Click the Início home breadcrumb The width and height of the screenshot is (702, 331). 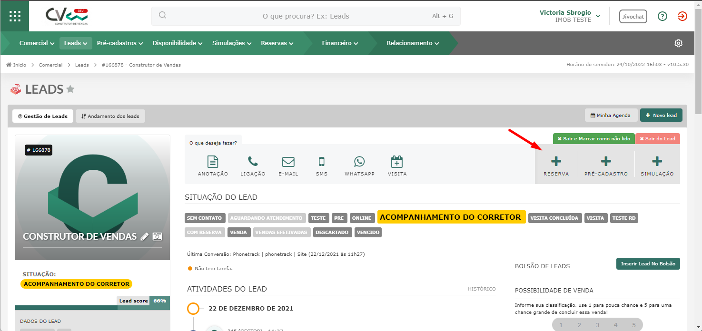click(x=16, y=65)
